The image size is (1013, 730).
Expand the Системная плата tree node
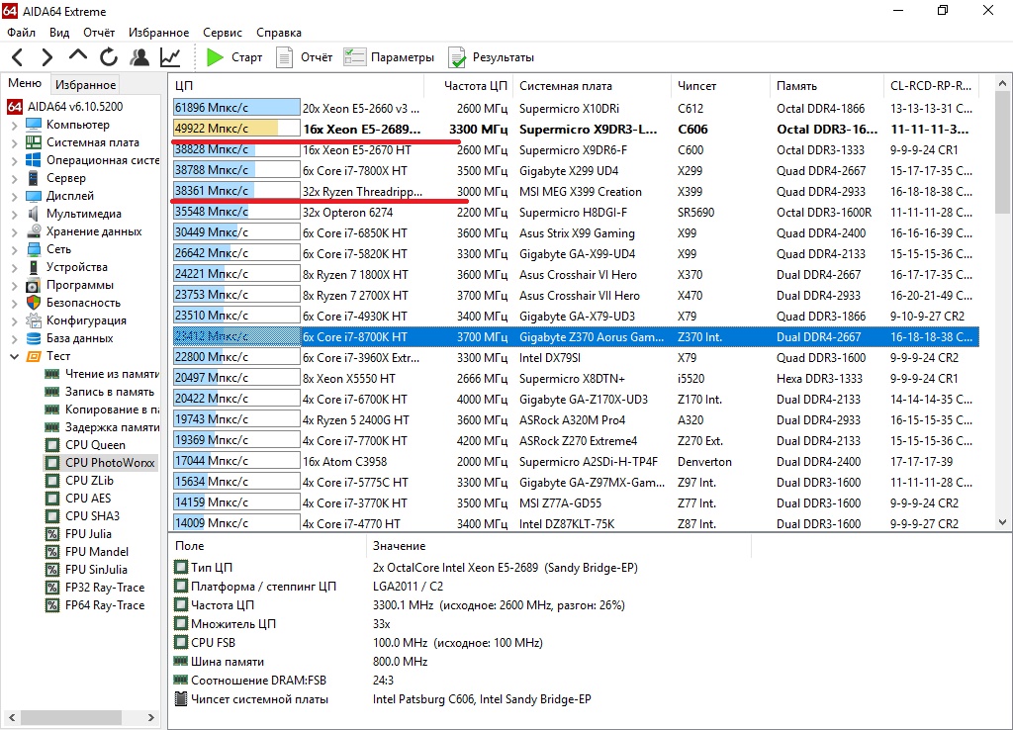[14, 142]
